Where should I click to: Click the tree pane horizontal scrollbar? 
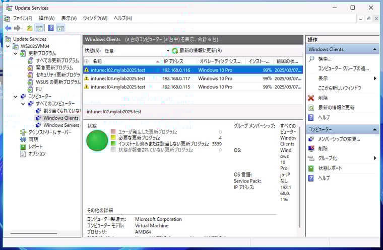click(x=34, y=233)
